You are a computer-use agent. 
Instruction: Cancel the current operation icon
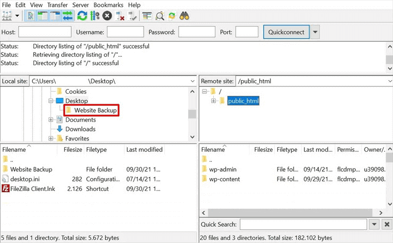(x=107, y=16)
